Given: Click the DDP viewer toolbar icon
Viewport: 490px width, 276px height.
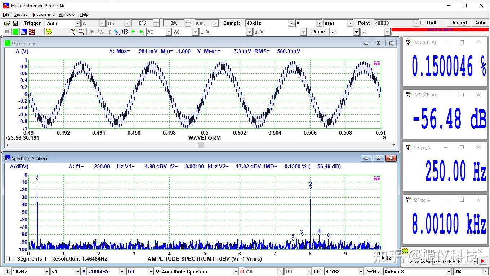Looking at the screenshot, I should pos(73,32).
